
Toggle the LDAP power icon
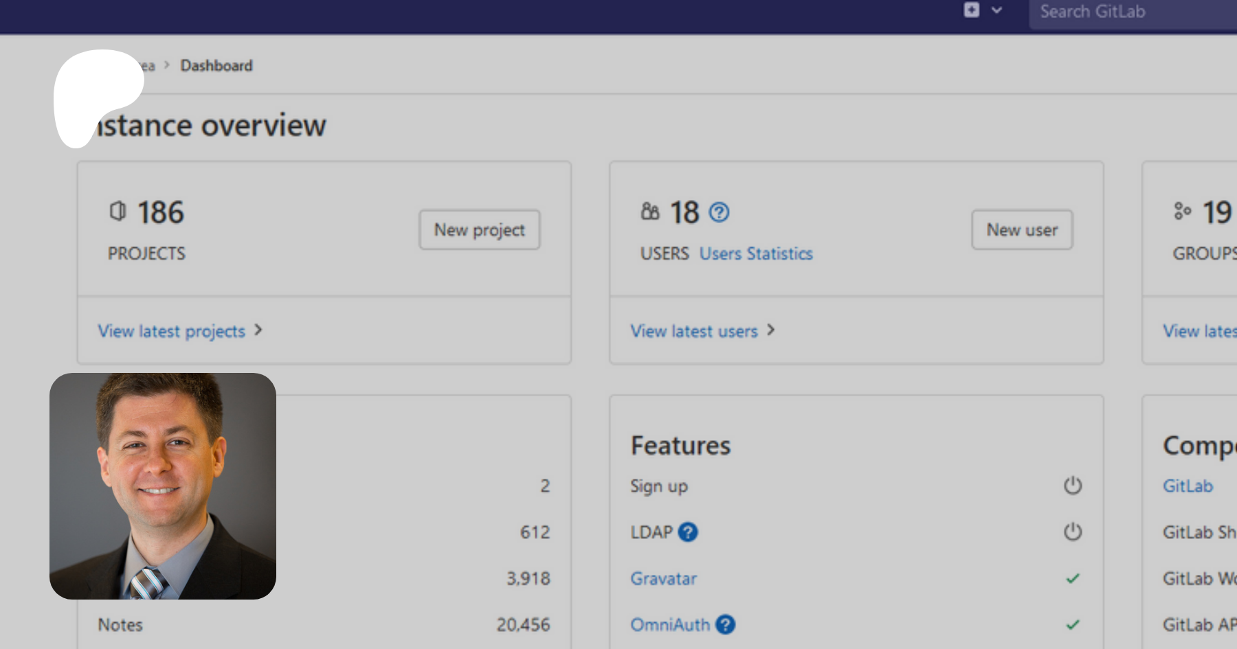(1073, 532)
